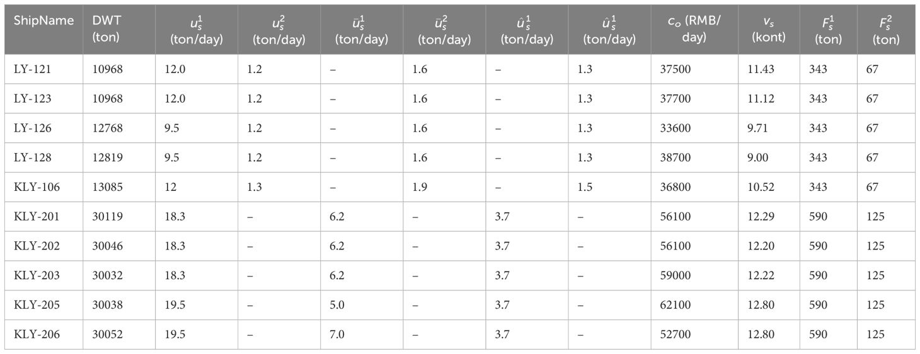Select the KLY-203 row label
The width and height of the screenshot is (920, 354).
point(35,275)
